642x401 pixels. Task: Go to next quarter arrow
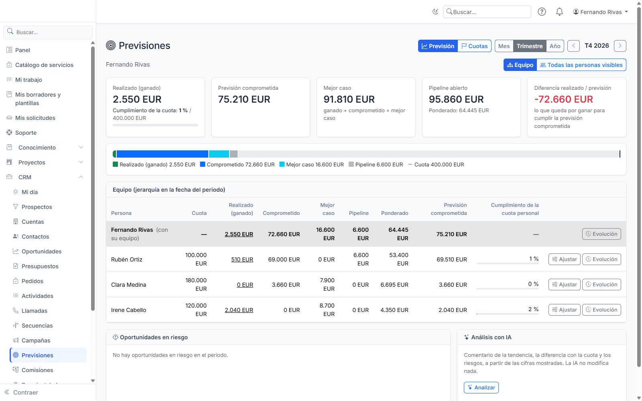coord(620,46)
